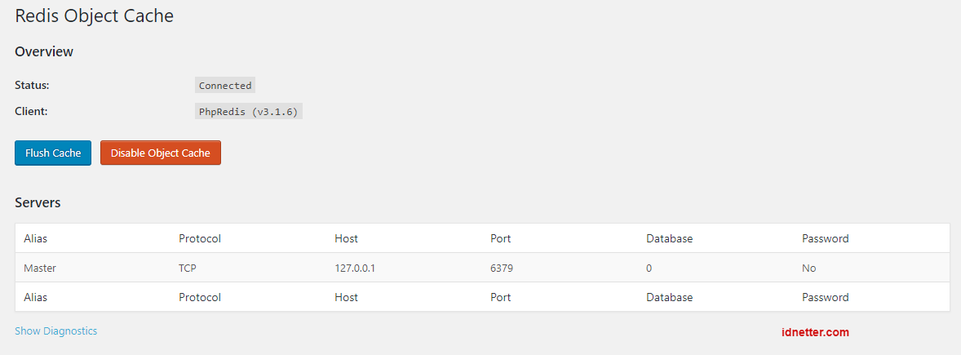Click the Redis Object Cache page title
The width and height of the screenshot is (961, 355).
(x=94, y=16)
